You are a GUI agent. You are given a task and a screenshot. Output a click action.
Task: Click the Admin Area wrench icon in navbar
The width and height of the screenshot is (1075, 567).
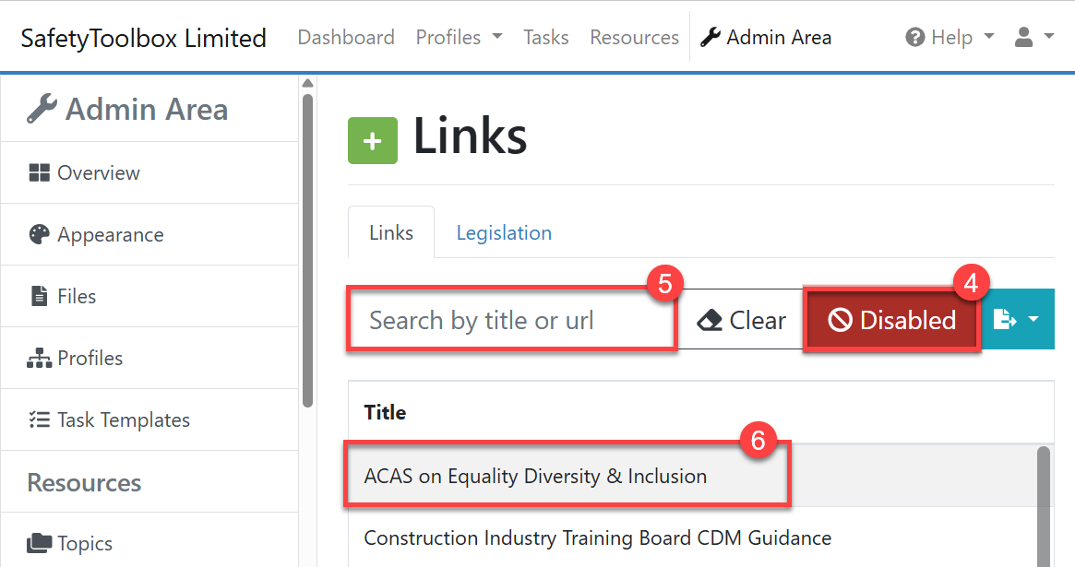(711, 38)
